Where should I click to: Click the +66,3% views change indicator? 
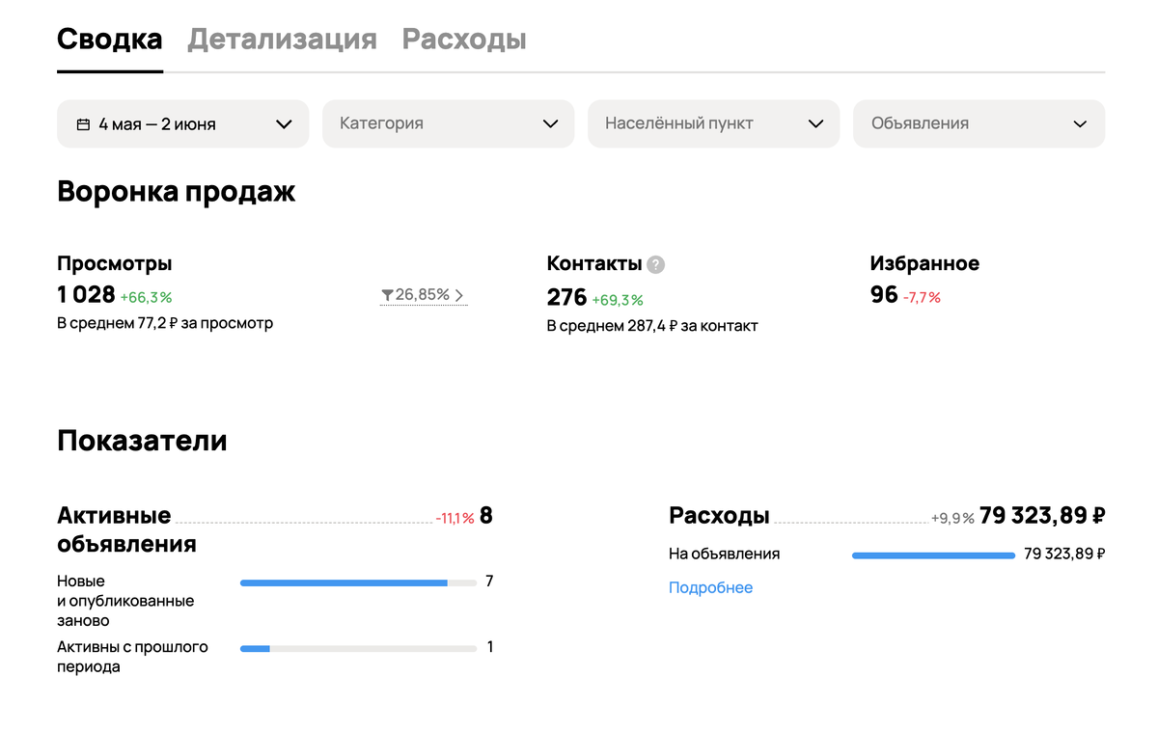pos(146,297)
